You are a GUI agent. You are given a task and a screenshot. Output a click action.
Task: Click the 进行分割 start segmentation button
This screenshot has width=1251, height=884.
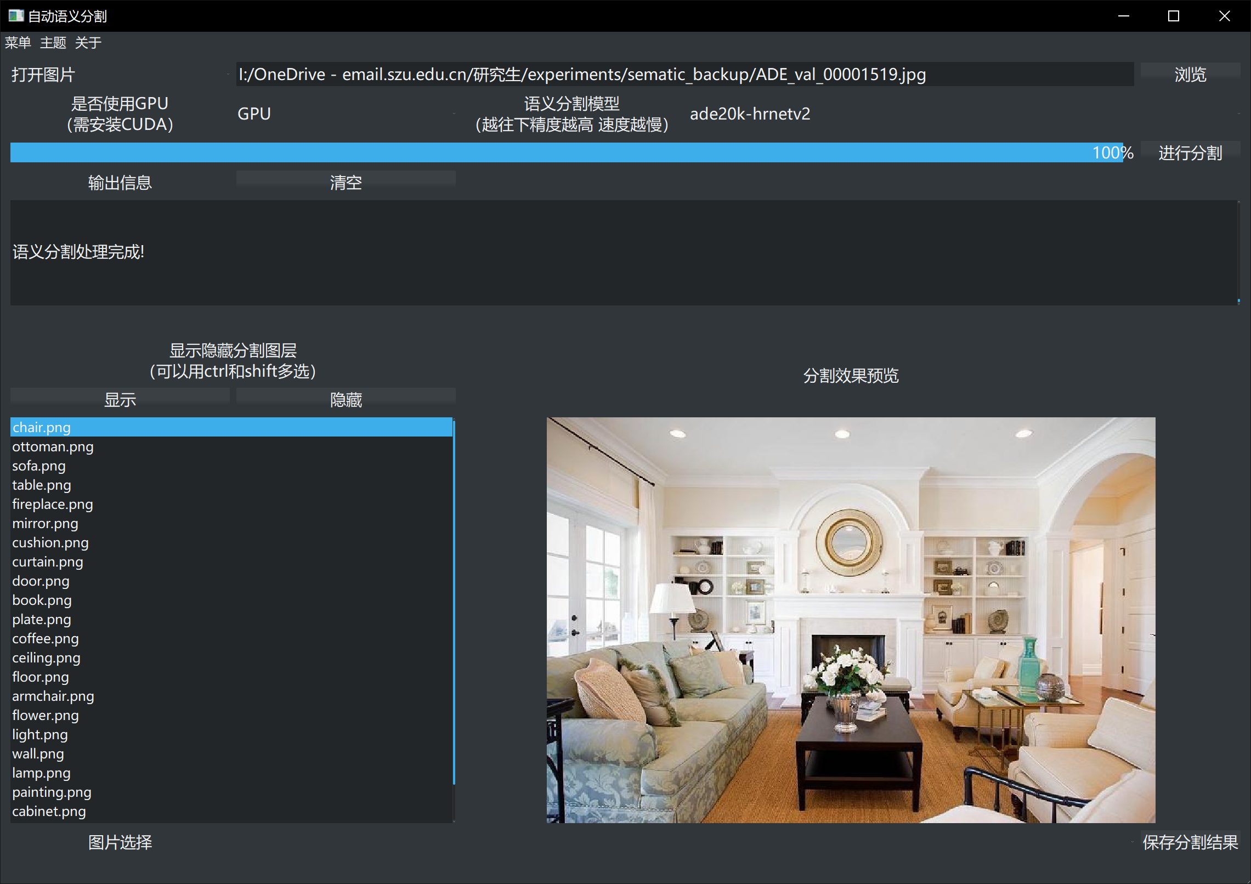pos(1190,152)
